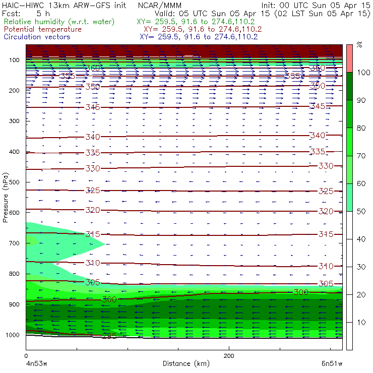This screenshot has width=373, height=373.
Task: Click the 'Fcst: 5 h' forecast text
Action: click(x=26, y=13)
